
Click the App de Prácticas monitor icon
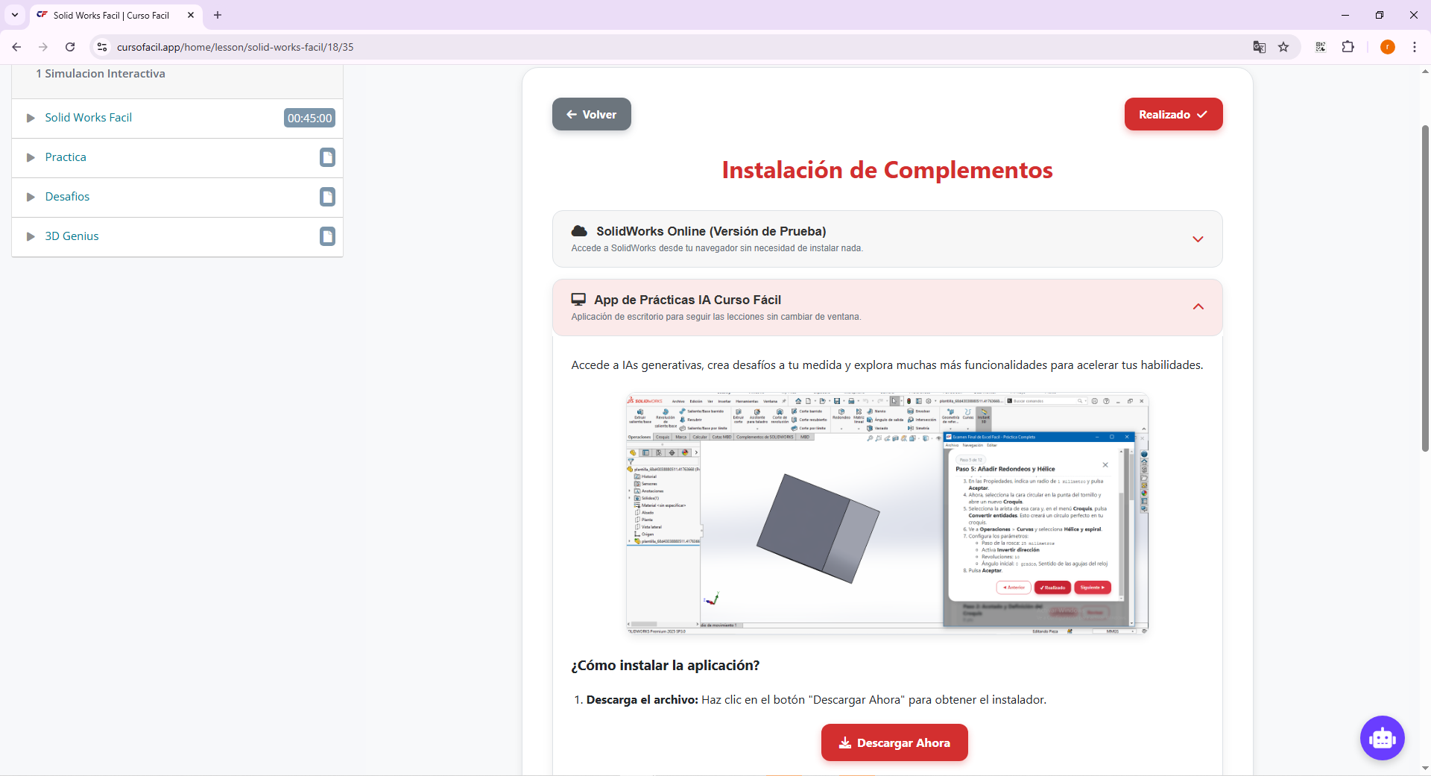[578, 300]
